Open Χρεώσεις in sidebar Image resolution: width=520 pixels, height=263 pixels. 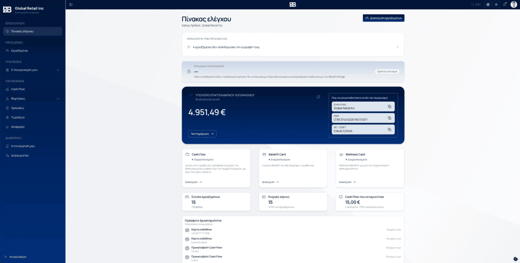[33, 108]
